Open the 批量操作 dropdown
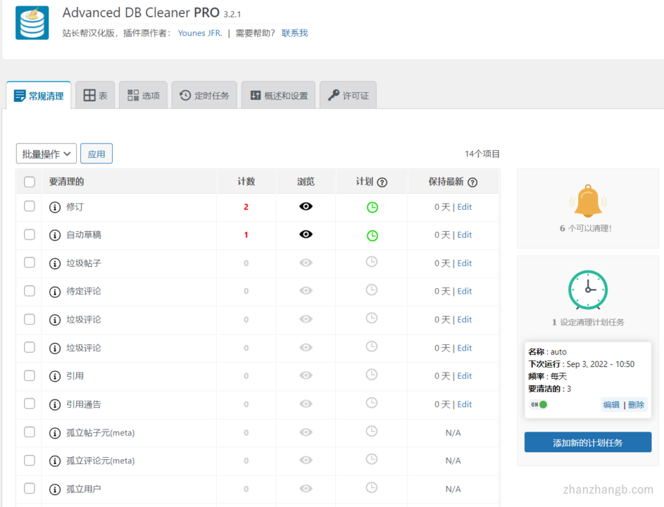The width and height of the screenshot is (664, 507). pos(46,153)
